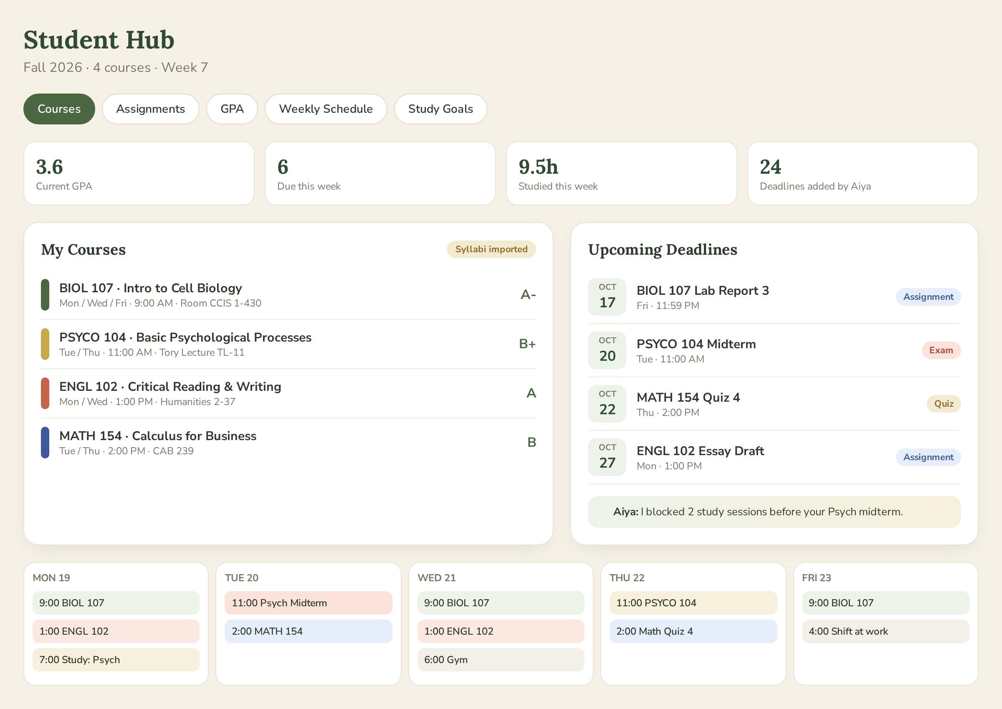The height and width of the screenshot is (709, 1002).
Task: Select the GPA tab
Action: click(x=232, y=109)
